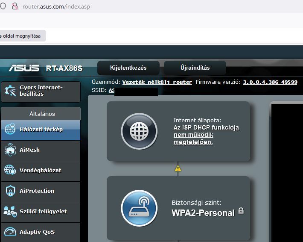Click the Internet globe status icon
Screen dimensions: 303x242
(x=139, y=131)
